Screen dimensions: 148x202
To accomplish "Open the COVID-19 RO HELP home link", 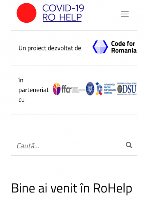I will 63,13.
